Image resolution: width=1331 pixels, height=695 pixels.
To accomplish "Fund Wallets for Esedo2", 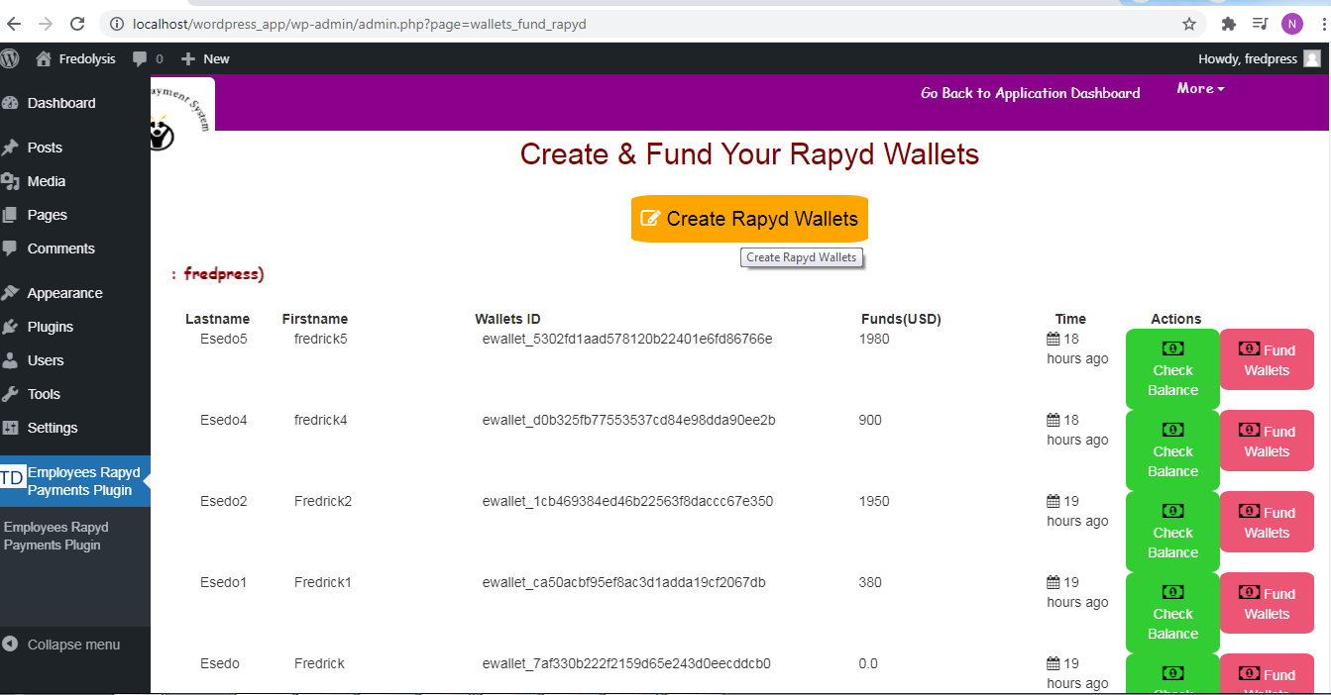I will point(1267,522).
